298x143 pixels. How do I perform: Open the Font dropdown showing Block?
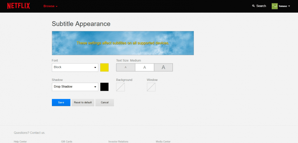75,68
